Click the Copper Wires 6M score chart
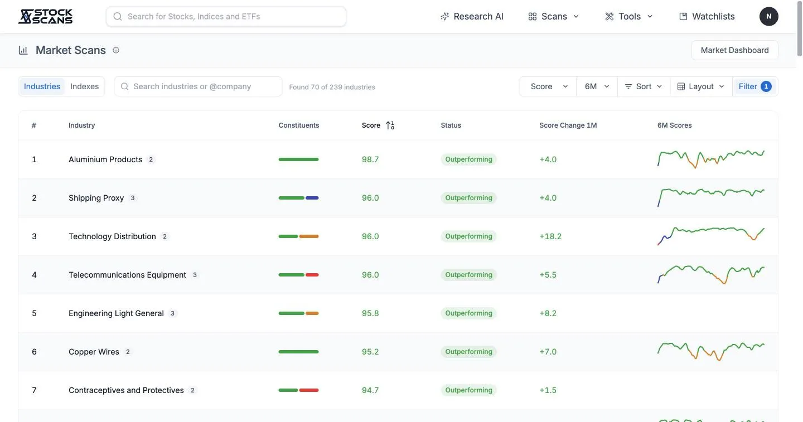The image size is (803, 422). tap(711, 352)
